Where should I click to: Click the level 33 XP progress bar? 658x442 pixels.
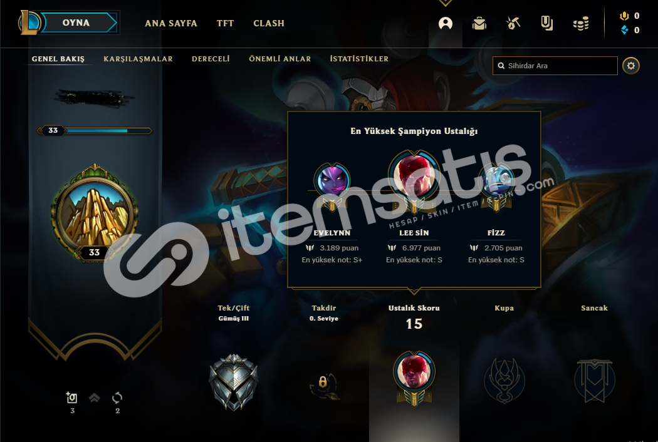[x=95, y=131]
